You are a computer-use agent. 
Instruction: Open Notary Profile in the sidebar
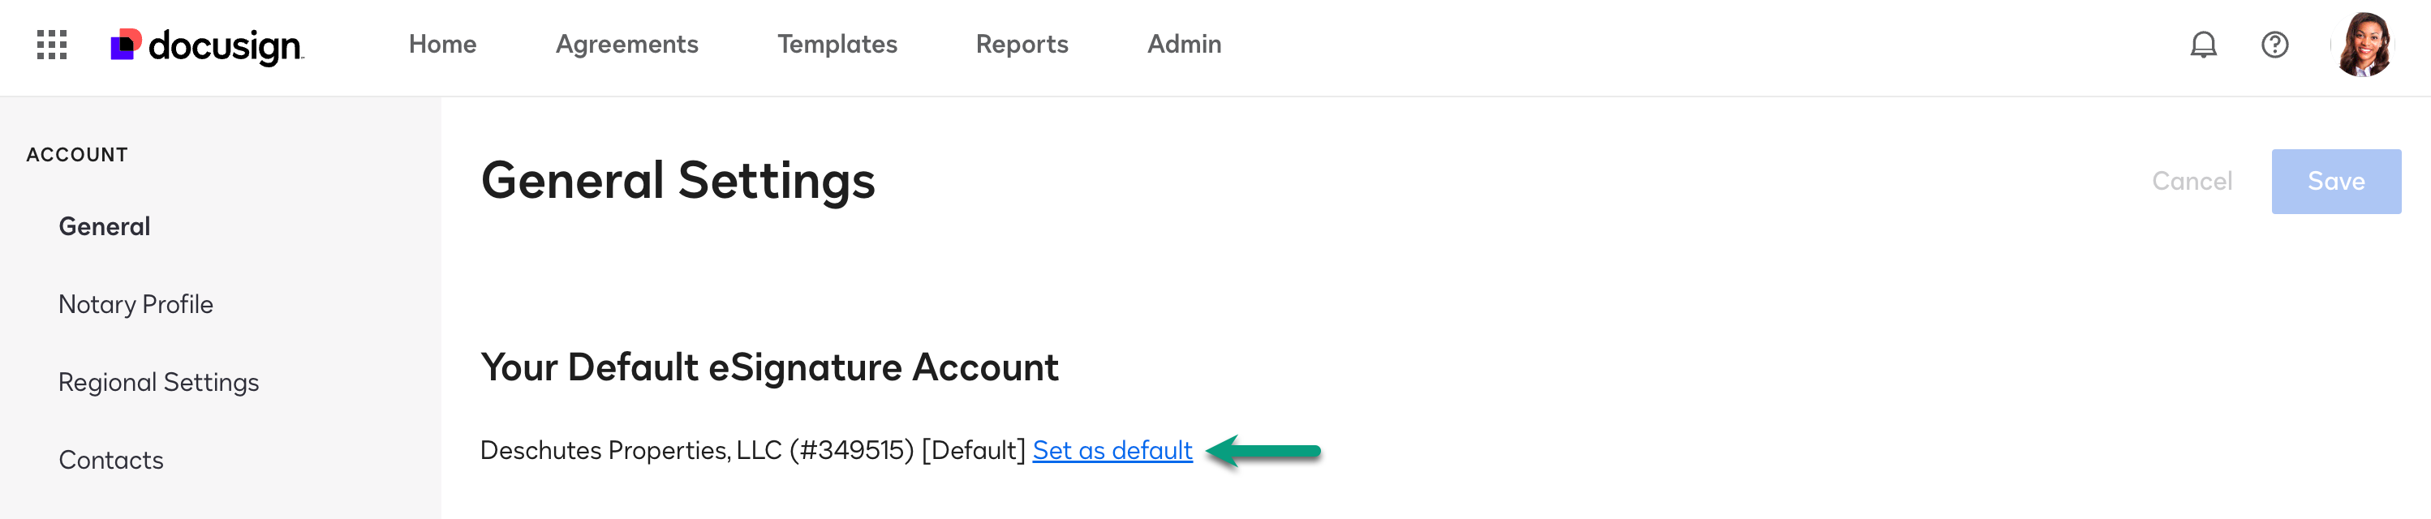136,304
